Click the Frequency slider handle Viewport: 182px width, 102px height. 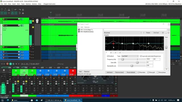(123, 59)
